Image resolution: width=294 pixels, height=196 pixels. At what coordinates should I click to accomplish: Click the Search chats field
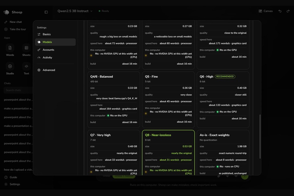pos(18,90)
